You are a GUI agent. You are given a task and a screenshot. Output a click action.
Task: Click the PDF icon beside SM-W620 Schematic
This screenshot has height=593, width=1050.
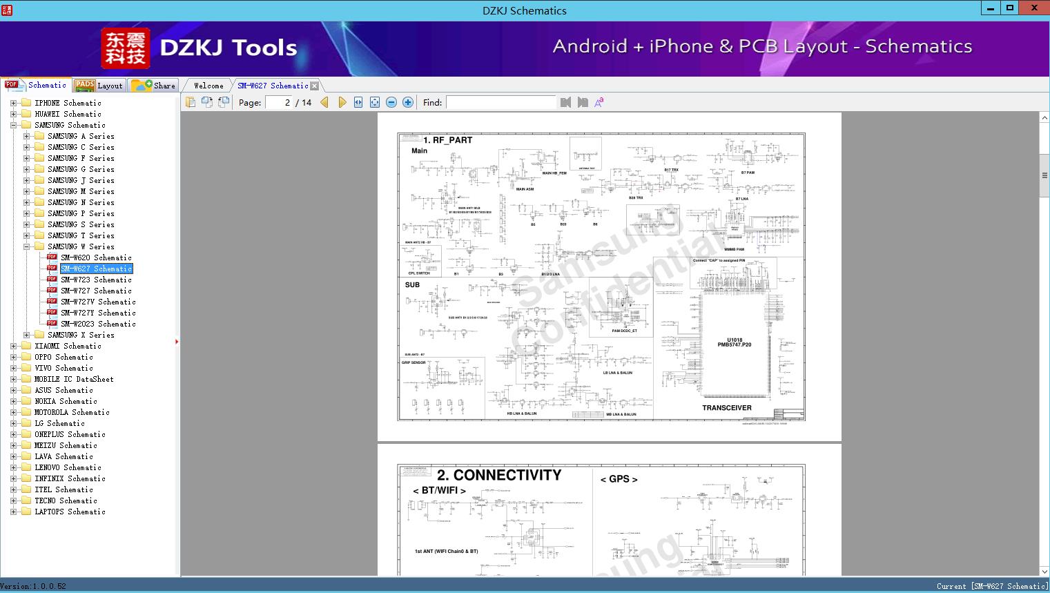click(x=52, y=257)
